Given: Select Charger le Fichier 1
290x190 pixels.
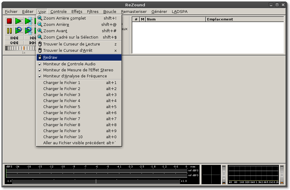Looking at the screenshot, I should [79, 83].
